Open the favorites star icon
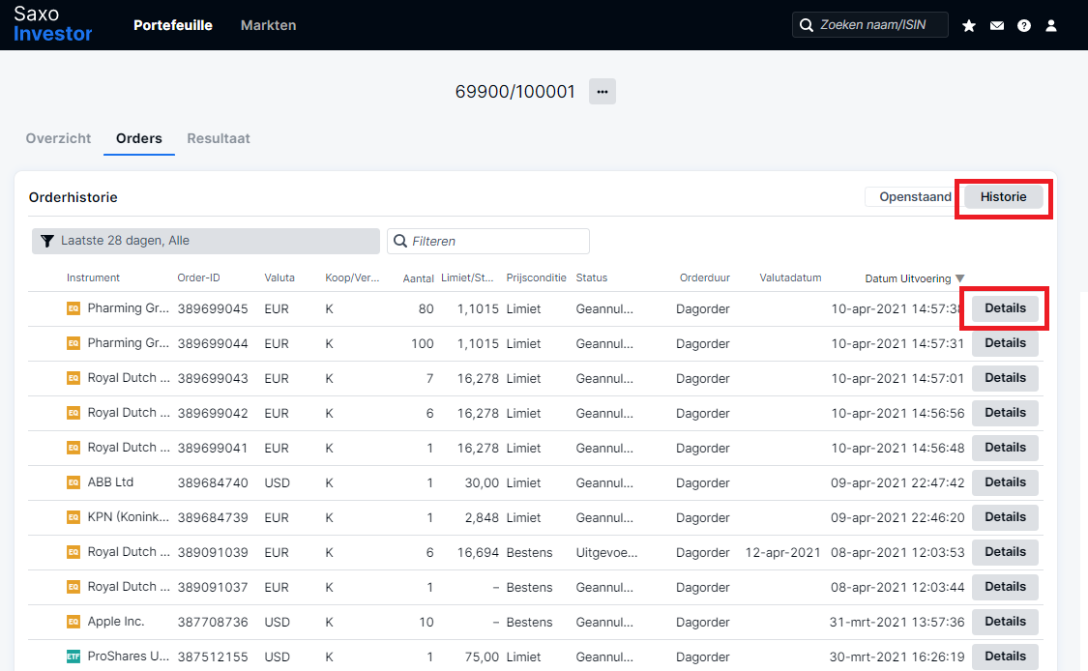This screenshot has height=671, width=1088. point(969,26)
